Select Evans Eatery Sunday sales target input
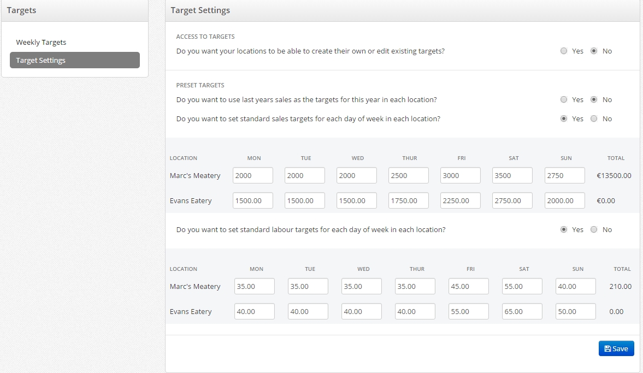Viewport: 643px width, 373px height. (564, 200)
